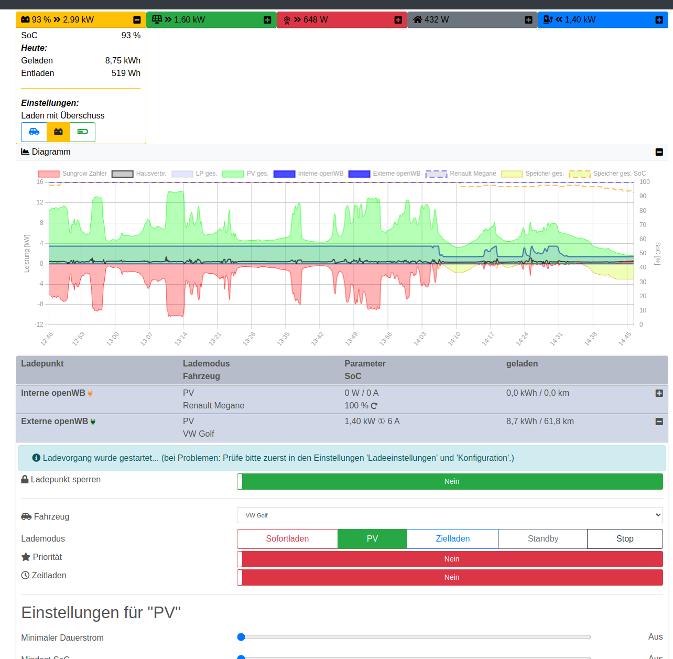Image resolution: width=673 pixels, height=659 pixels.
Task: Click the geladen column header
Action: click(x=522, y=364)
